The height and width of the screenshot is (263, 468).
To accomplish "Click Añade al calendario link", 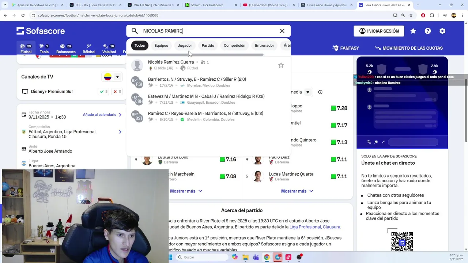I will pos(102,115).
